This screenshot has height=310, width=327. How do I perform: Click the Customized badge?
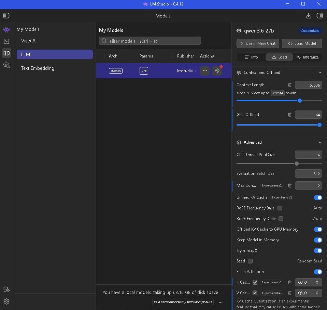[x=310, y=30]
